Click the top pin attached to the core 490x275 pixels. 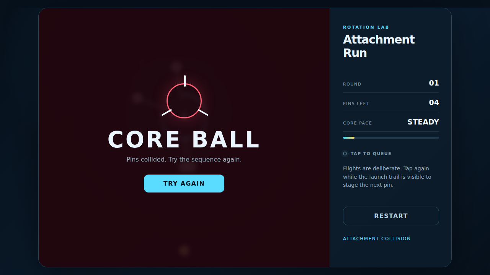[x=185, y=81]
